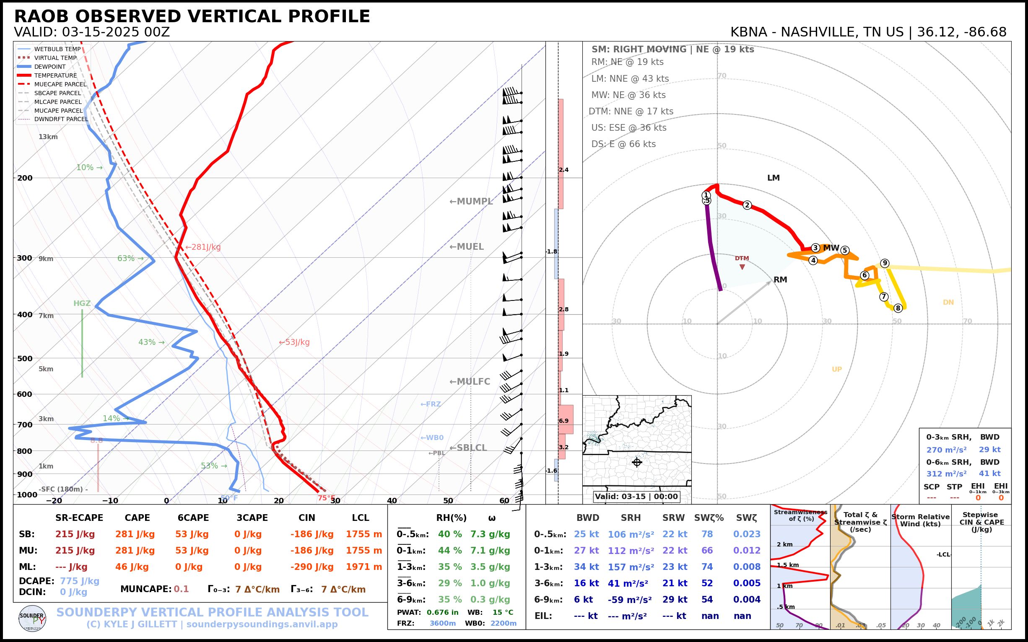Click hodograph height marker number 6
This screenshot has height=642, width=1028.
pyautogui.click(x=864, y=275)
